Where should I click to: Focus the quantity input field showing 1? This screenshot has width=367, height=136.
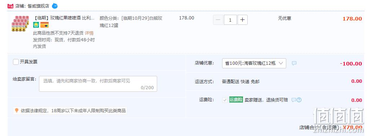click(230, 20)
